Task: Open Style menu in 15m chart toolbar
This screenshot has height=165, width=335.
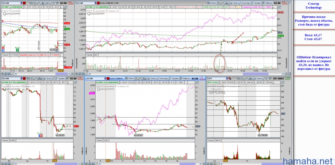Action: tap(47, 78)
